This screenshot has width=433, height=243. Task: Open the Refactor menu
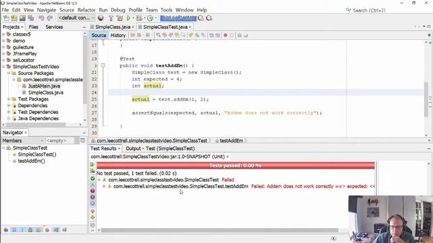[86, 10]
